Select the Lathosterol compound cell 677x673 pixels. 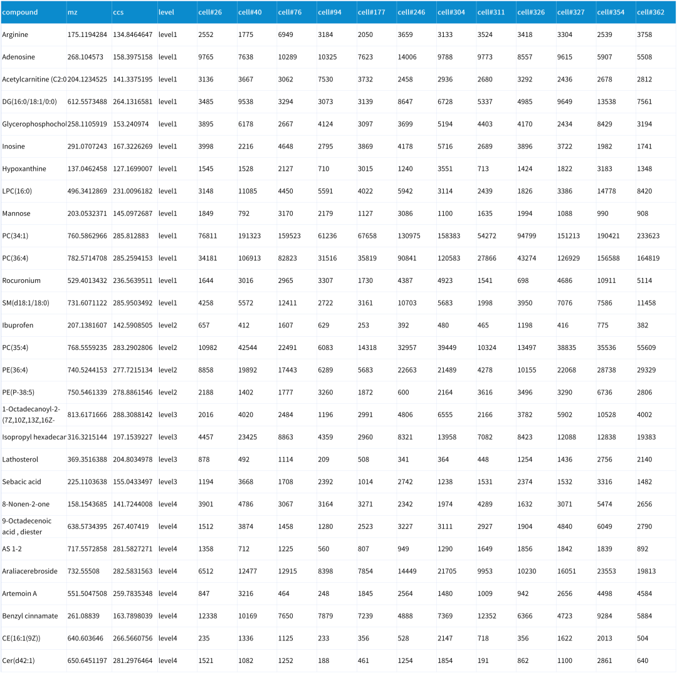tap(34, 460)
